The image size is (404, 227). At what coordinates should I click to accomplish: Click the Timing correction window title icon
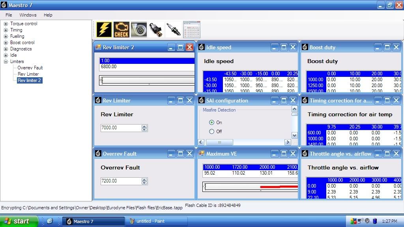point(305,100)
